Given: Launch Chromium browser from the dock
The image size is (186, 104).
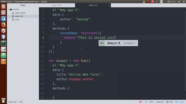Looking at the screenshot, I should (x=3, y=19).
